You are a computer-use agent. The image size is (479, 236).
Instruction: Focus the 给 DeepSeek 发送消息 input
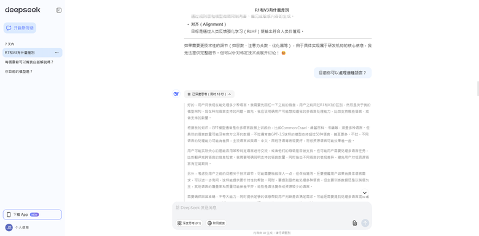pos(272,208)
